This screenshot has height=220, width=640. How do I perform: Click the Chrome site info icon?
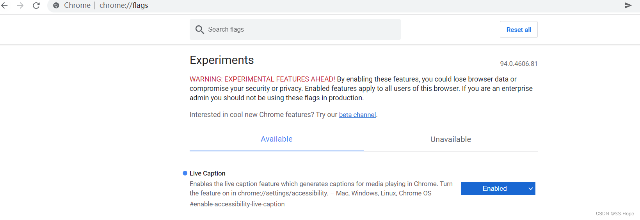(x=56, y=5)
